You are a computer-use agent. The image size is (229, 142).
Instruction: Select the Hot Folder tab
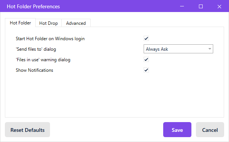[x=20, y=23]
